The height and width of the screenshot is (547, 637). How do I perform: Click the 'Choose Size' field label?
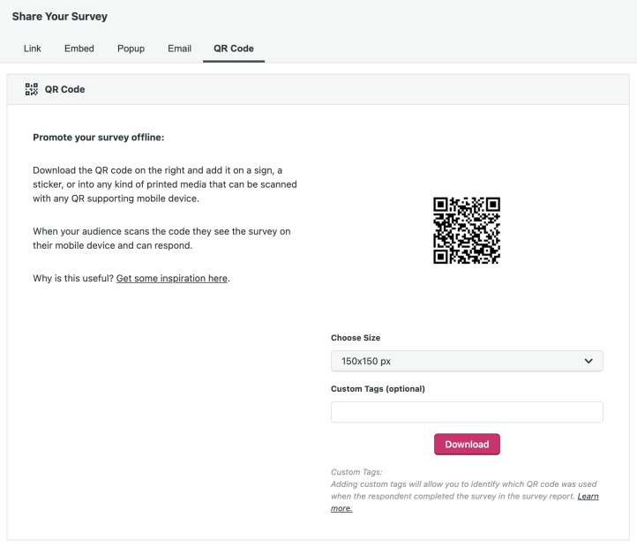click(x=356, y=338)
